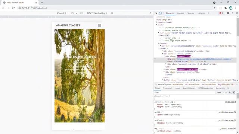This screenshot has width=239, height=134.
Task: Toggle the device toolbar icon
Action: pyautogui.click(x=160, y=13)
